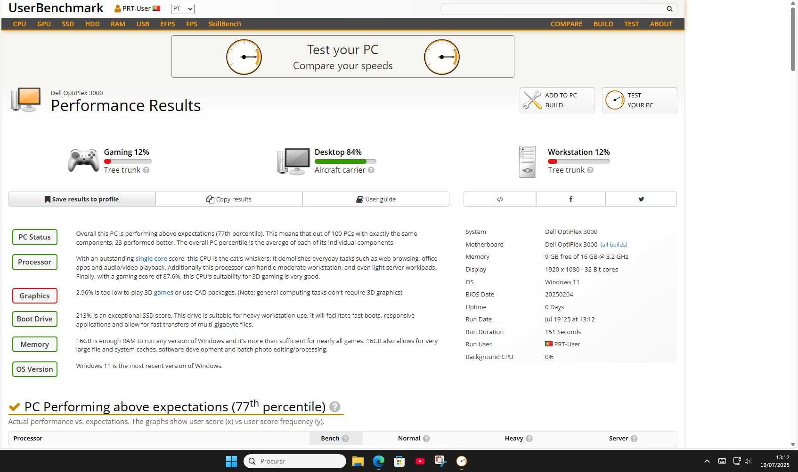Follow the games link

click(163, 292)
